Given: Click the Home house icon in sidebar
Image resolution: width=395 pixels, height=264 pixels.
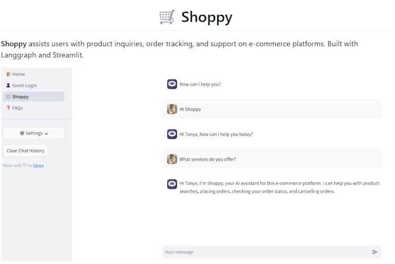Looking at the screenshot, I should click(8, 74).
